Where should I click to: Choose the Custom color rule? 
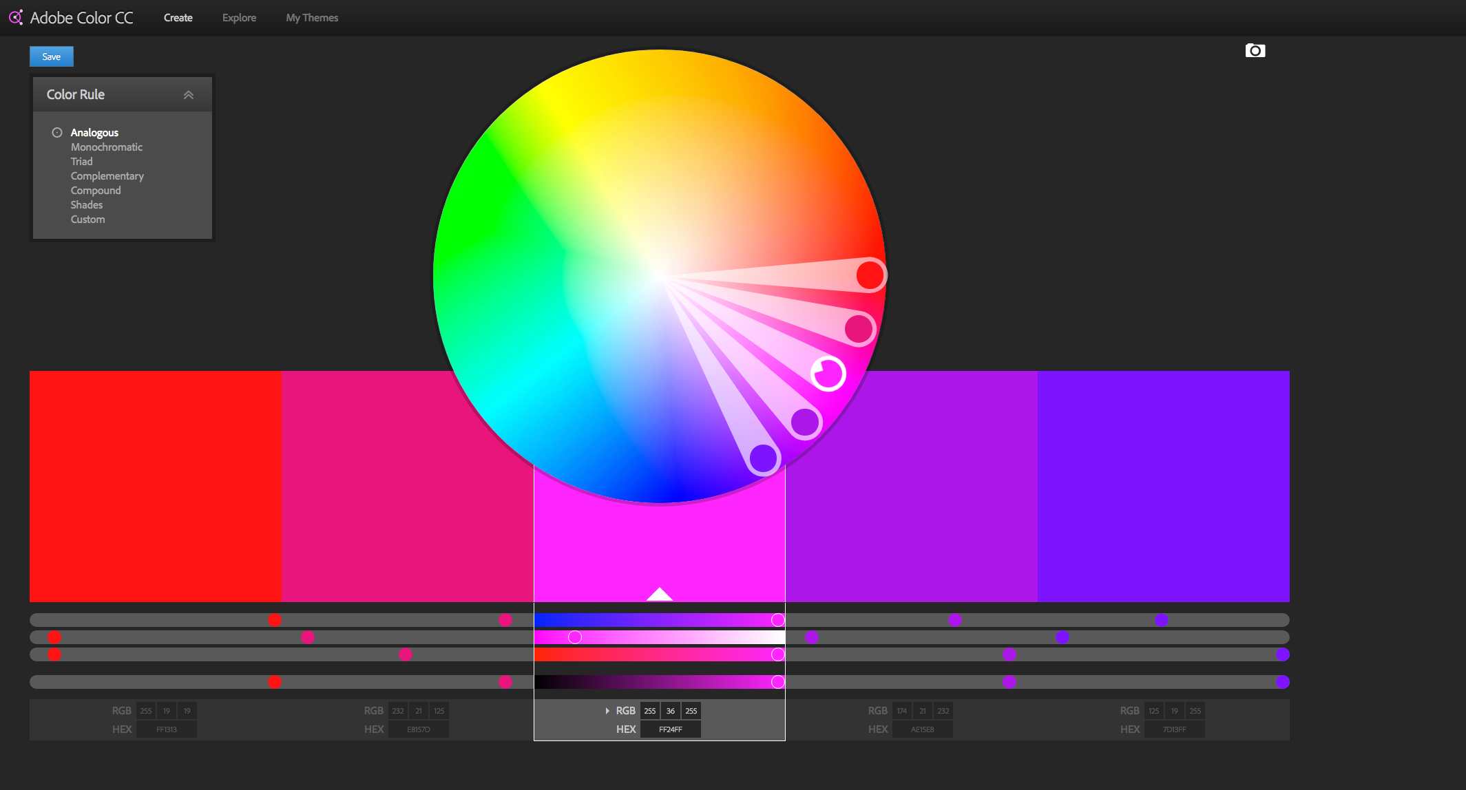click(87, 220)
